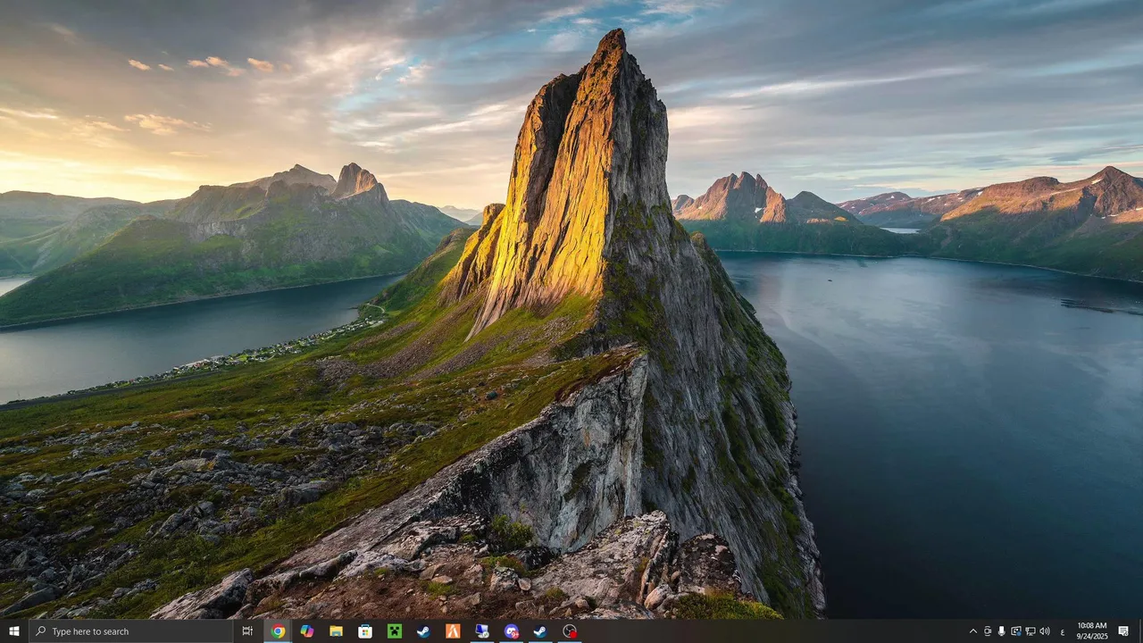Image resolution: width=1143 pixels, height=643 pixels.
Task: Switch the input language indicator
Action: (x=1063, y=631)
